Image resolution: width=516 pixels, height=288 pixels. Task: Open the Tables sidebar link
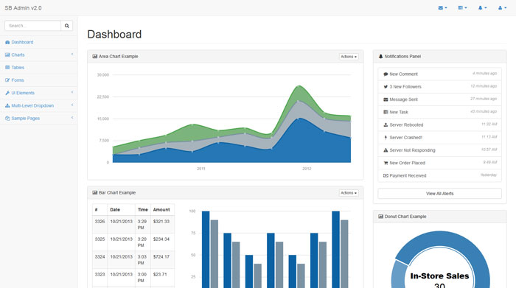click(x=38, y=68)
